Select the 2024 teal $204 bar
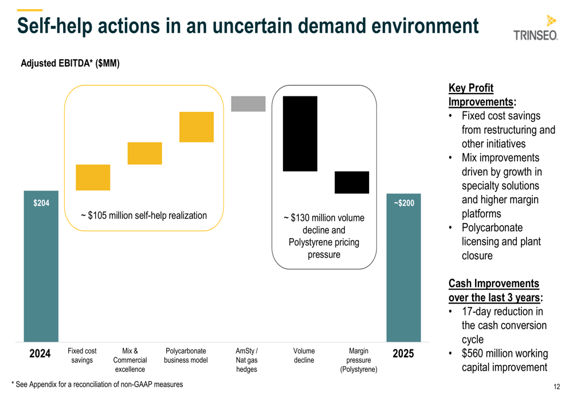The image size is (573, 393). tap(41, 266)
